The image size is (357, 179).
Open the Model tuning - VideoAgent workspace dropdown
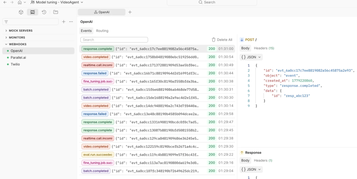57,2
